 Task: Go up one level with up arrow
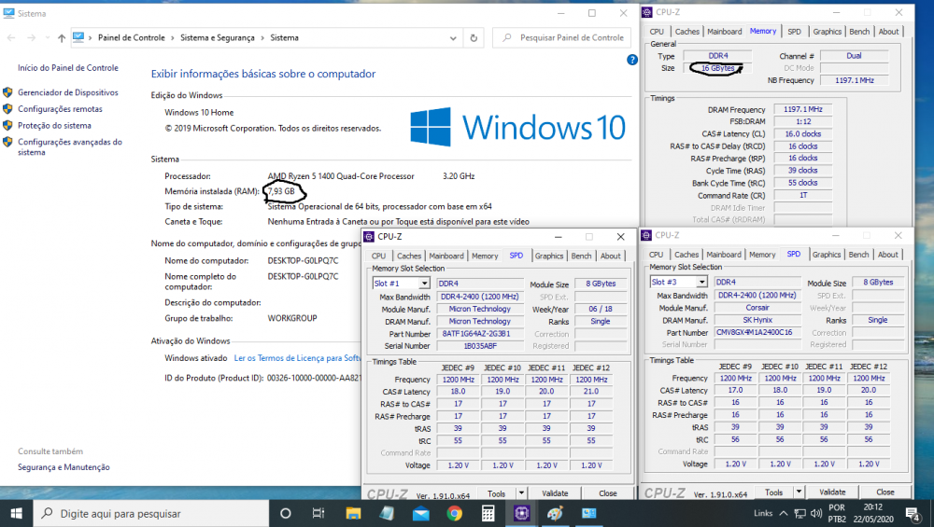tap(62, 38)
